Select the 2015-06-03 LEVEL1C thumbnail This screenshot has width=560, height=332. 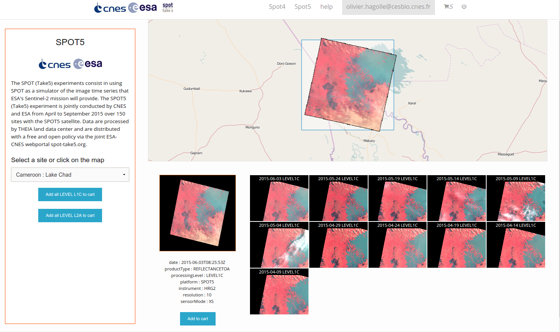coord(279,198)
